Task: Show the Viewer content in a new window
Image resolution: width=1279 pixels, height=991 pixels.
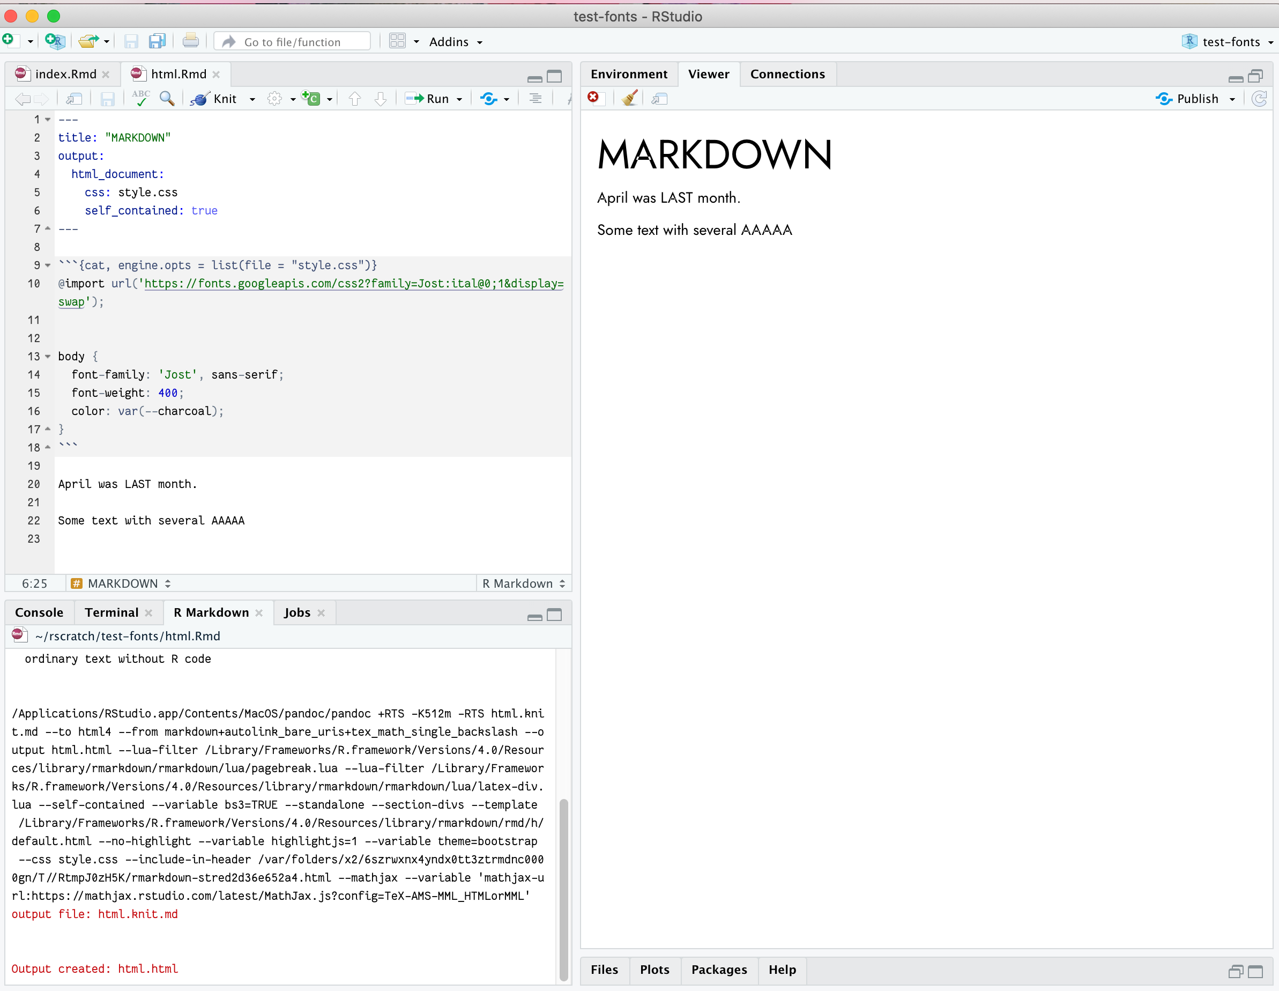Action: [659, 98]
